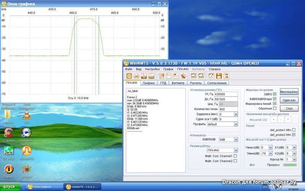This screenshot has height=191, width=305.
Task: Click the Ch2 channel toolbar icon
Action: click(x=201, y=76)
